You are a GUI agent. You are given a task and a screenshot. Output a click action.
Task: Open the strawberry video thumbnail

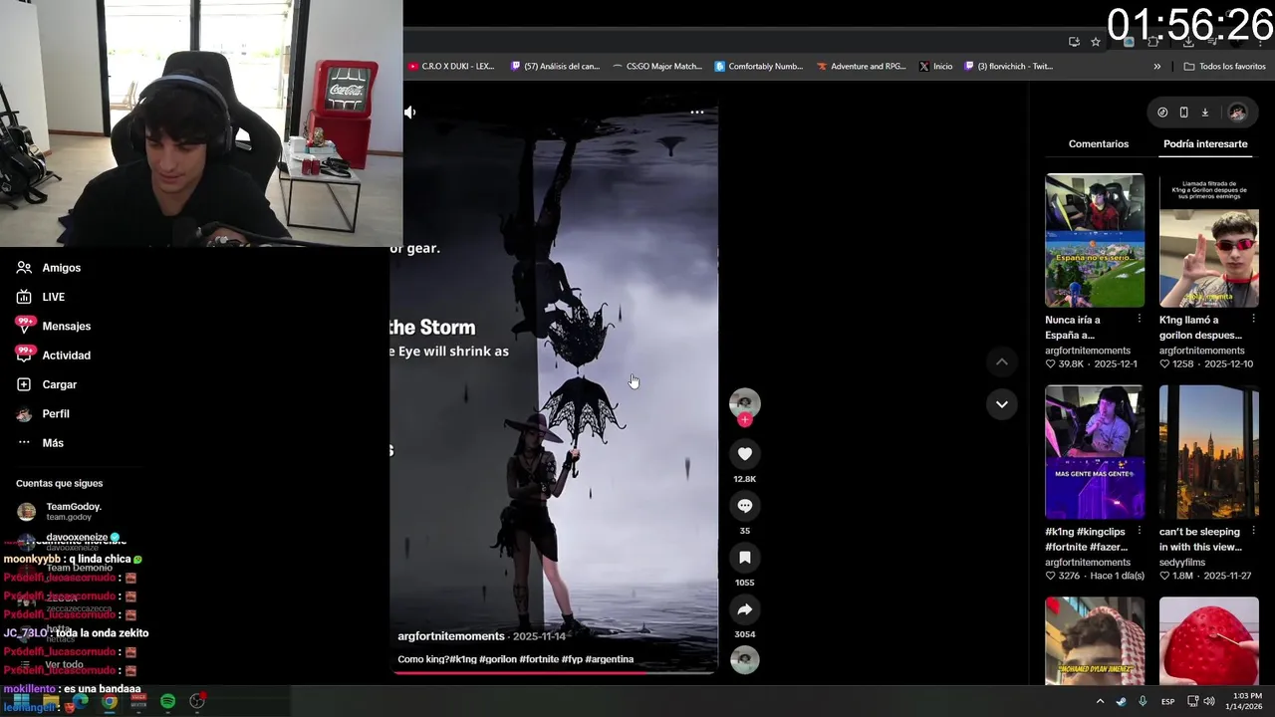[1209, 640]
